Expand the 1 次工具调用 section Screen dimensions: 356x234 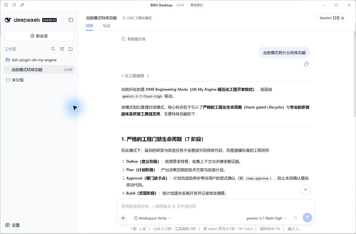pos(135,76)
